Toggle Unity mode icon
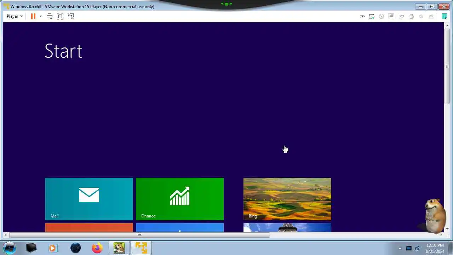Screen dimensions: 453x255 click(x=71, y=16)
